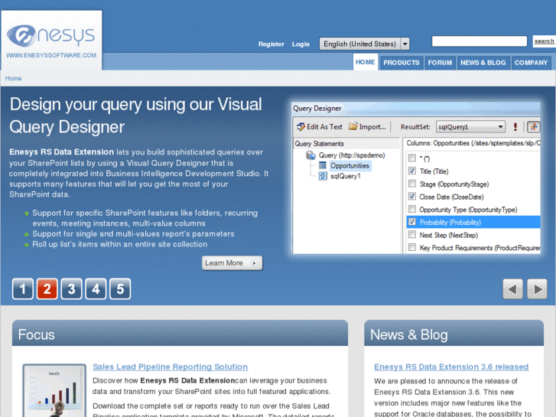556x417 pixels.
Task: Click the red exclamation execute icon
Action: point(515,127)
